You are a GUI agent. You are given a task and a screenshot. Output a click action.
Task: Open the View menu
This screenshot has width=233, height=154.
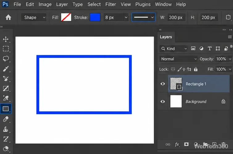tap(126, 4)
